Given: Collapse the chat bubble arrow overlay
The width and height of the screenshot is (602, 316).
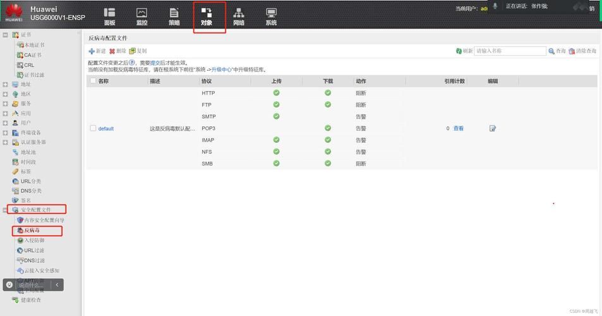Looking at the screenshot, I should click(57, 284).
